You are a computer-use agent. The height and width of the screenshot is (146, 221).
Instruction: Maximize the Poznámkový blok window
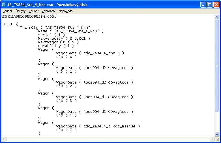(x=210, y=5)
